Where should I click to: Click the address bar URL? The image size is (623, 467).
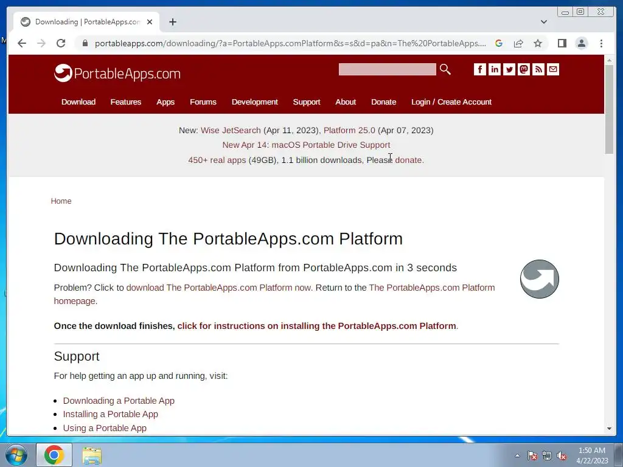pos(290,43)
